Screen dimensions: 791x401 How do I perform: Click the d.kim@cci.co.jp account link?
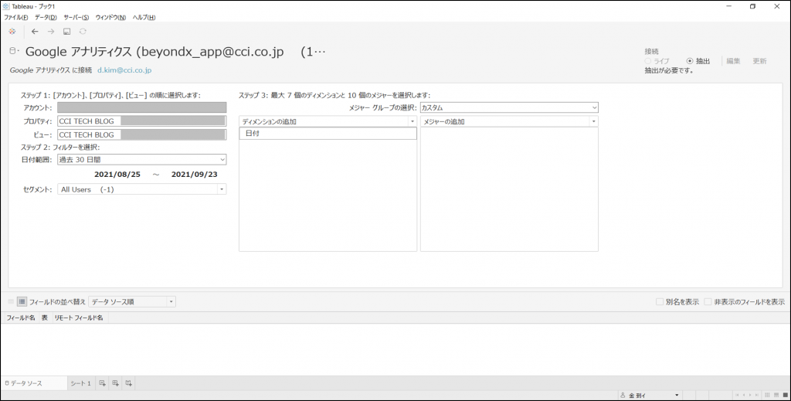click(x=124, y=70)
